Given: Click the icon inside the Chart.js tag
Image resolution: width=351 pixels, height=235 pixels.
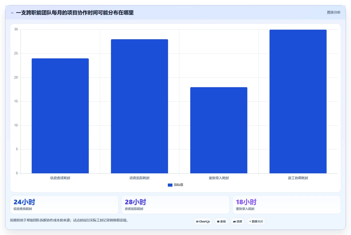Looking at the screenshot, I should [x=197, y=222].
